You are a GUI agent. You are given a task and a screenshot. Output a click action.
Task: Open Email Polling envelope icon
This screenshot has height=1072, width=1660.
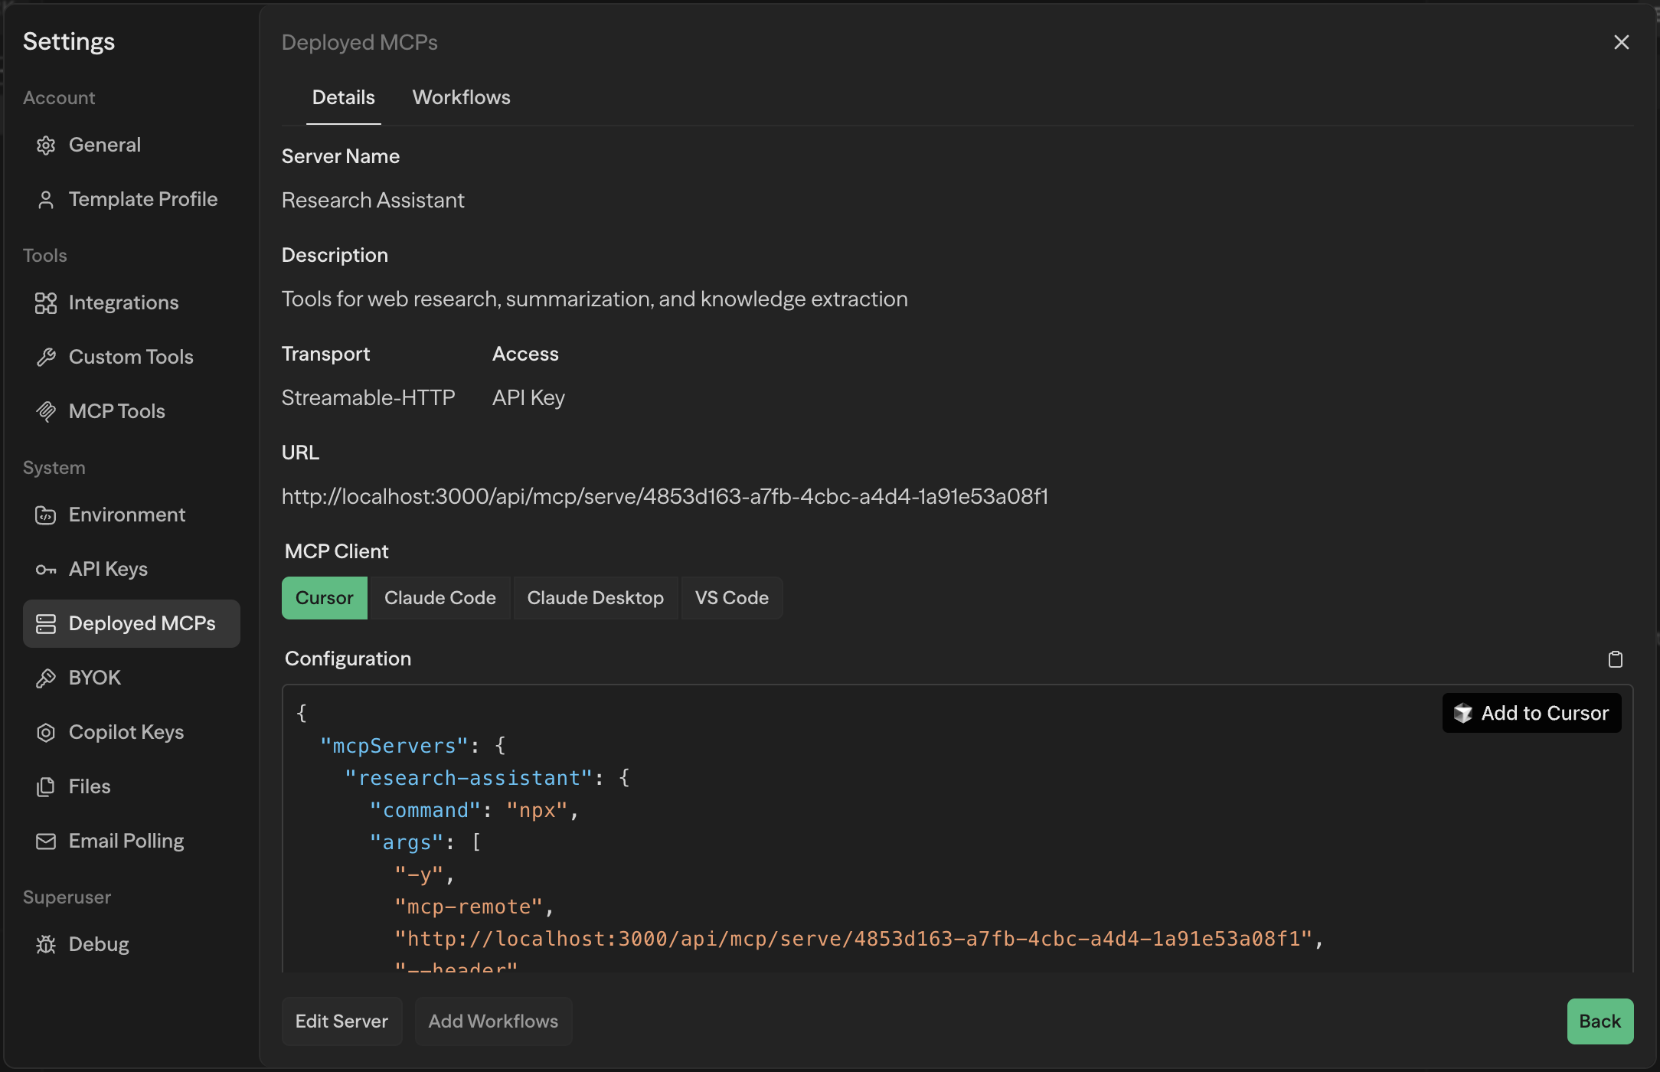point(46,841)
